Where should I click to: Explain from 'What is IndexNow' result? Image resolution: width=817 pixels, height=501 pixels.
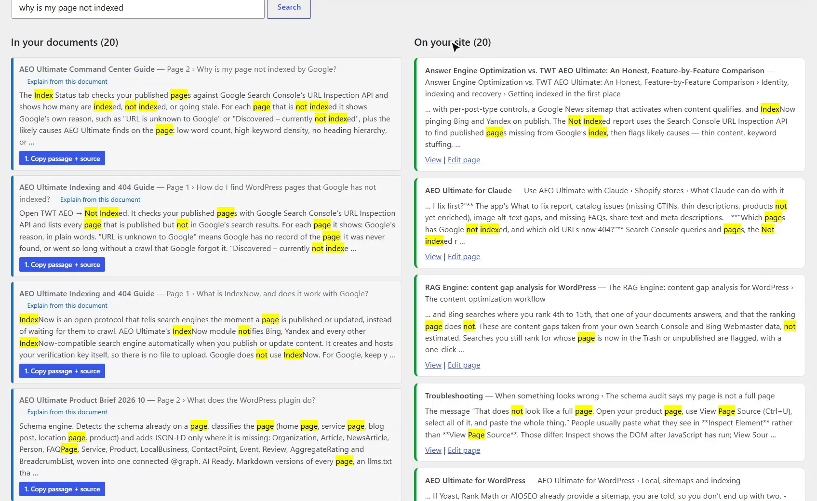[67, 306]
